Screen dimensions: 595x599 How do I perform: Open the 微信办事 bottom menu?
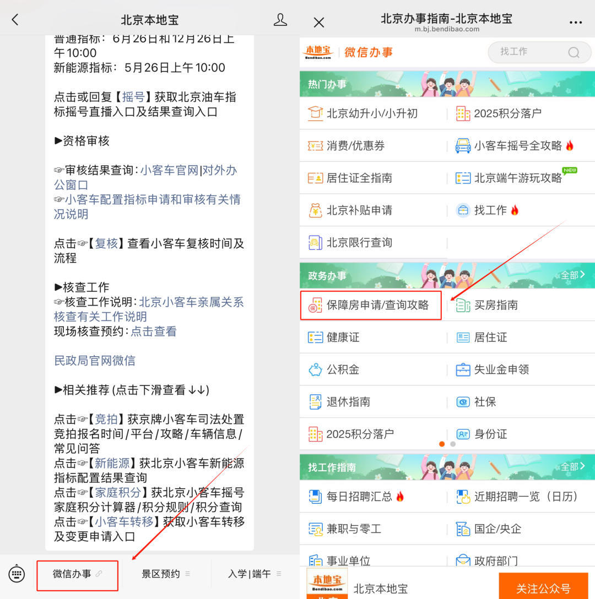[x=77, y=574]
